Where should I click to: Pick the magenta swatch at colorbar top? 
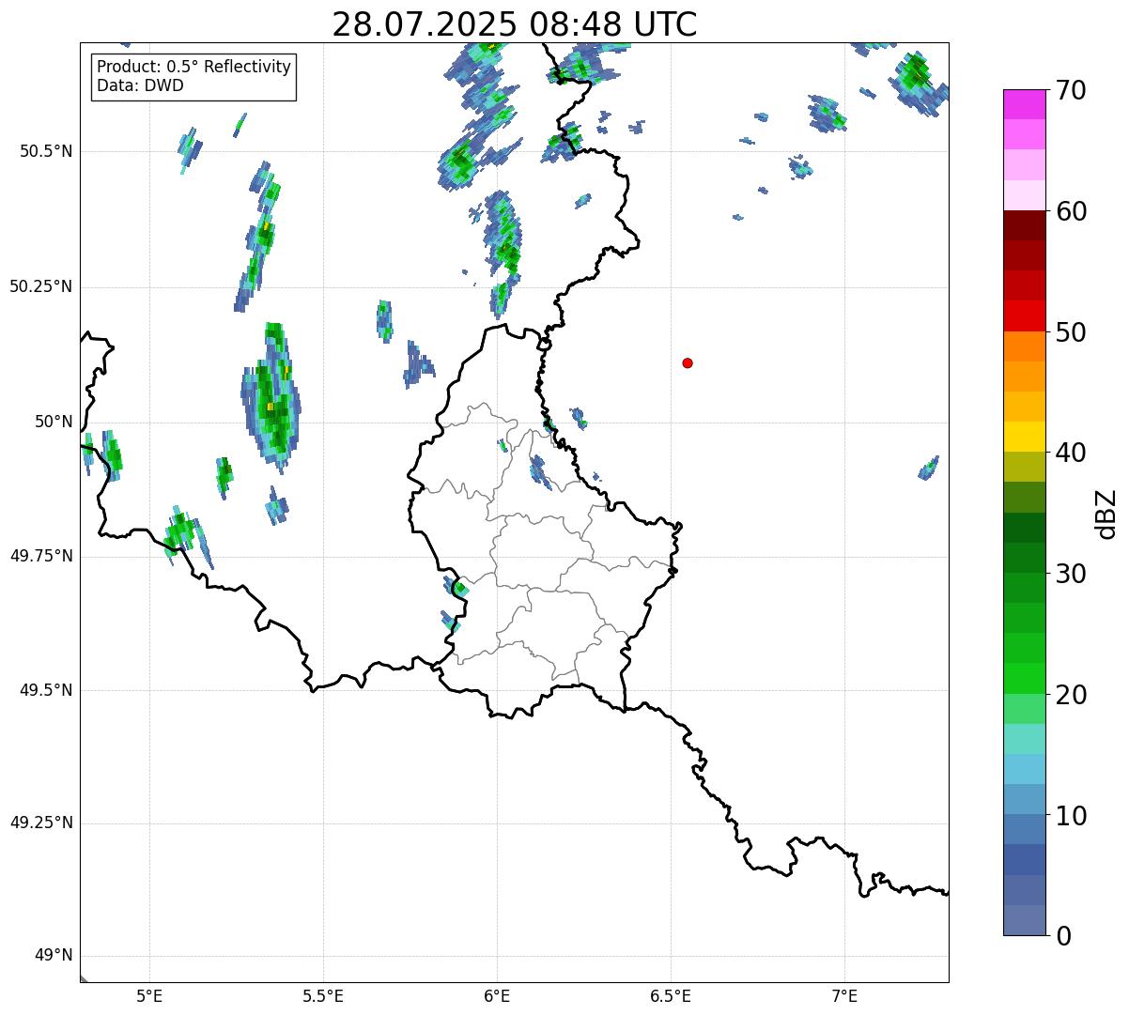click(1025, 104)
